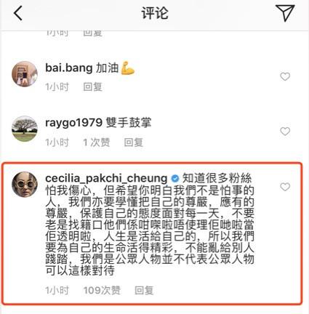Tap the back arrow icon

pos(18,13)
